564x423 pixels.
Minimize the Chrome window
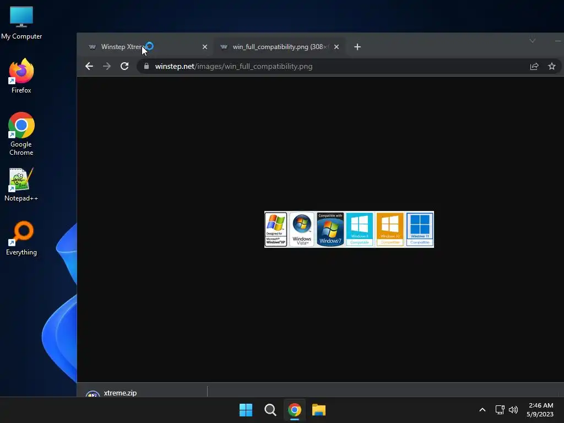557,41
